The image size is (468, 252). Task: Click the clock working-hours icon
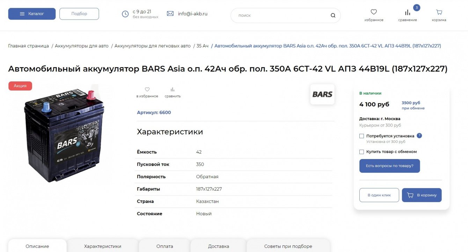(x=125, y=14)
